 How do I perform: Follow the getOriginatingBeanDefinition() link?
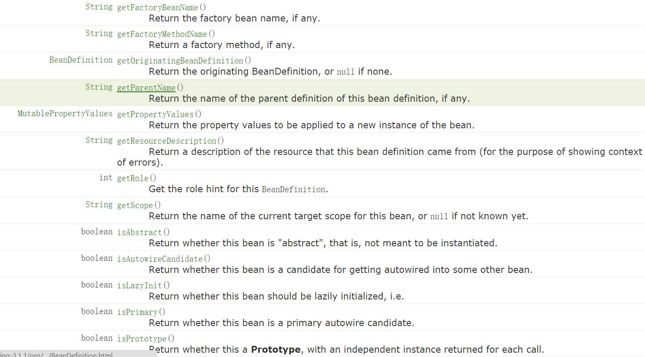click(180, 61)
